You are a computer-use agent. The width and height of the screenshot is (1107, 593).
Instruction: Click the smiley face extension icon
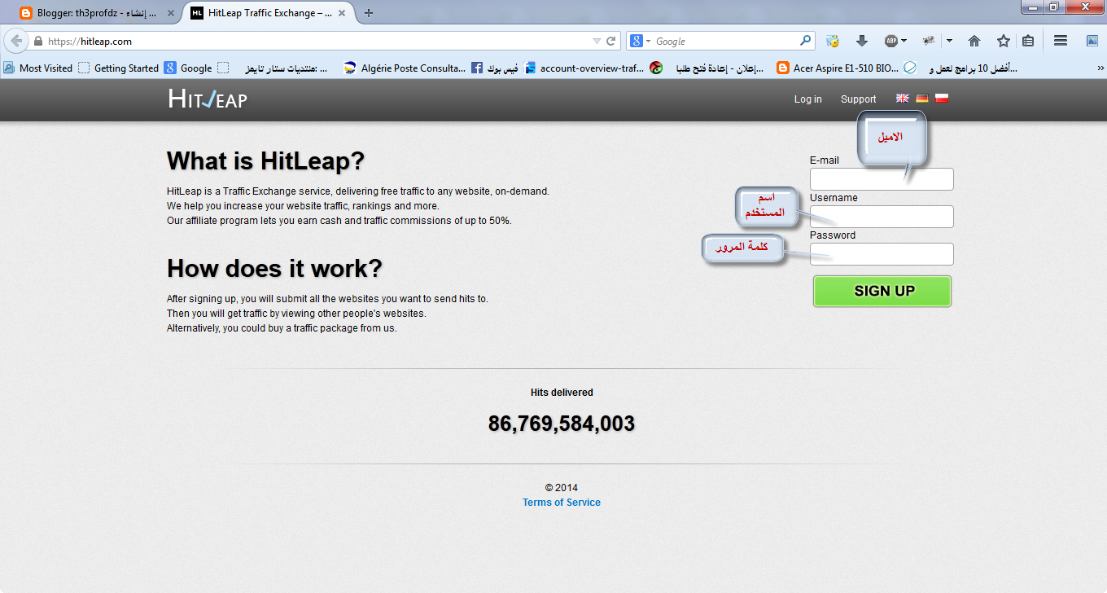pyautogui.click(x=833, y=41)
